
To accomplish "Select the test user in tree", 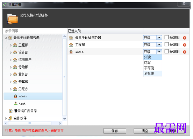I will tap(33, 104).
